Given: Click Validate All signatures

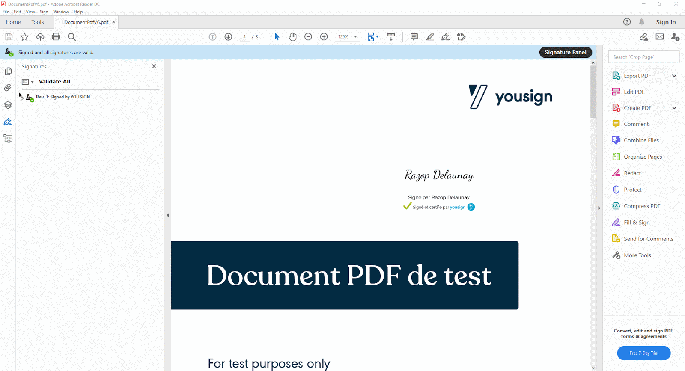Looking at the screenshot, I should coord(54,82).
